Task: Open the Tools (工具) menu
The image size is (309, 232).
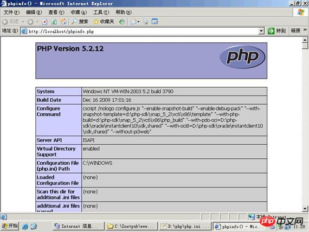Action: pos(101,12)
